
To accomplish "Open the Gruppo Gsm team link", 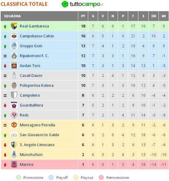I will click(31, 46).
